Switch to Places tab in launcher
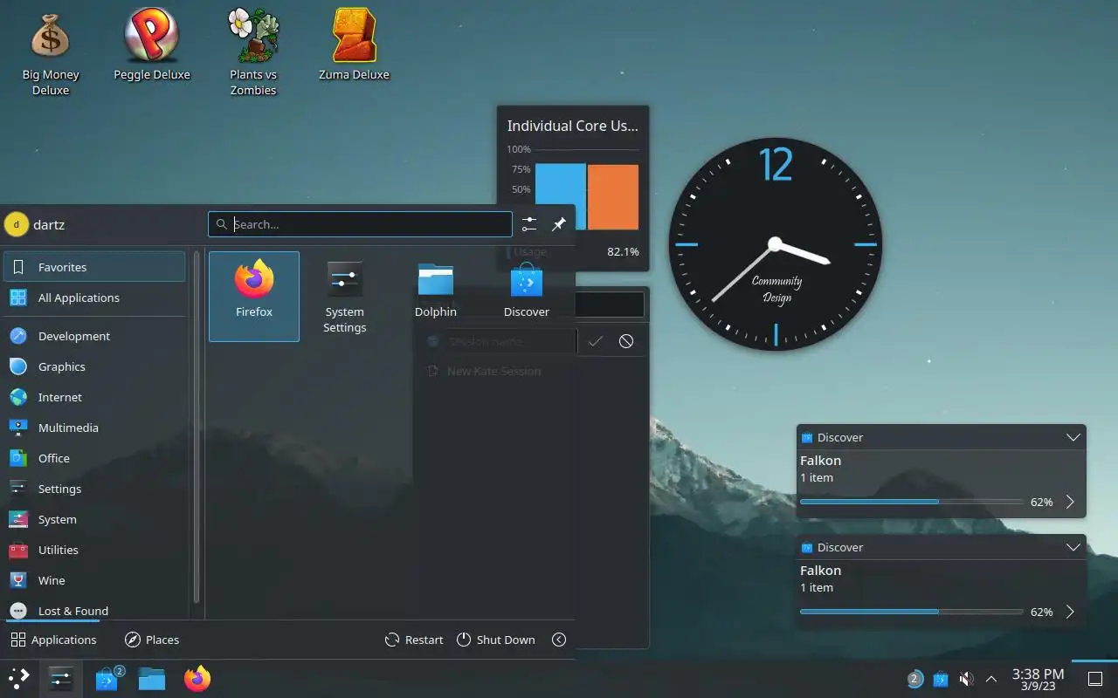1118x698 pixels. click(x=152, y=640)
